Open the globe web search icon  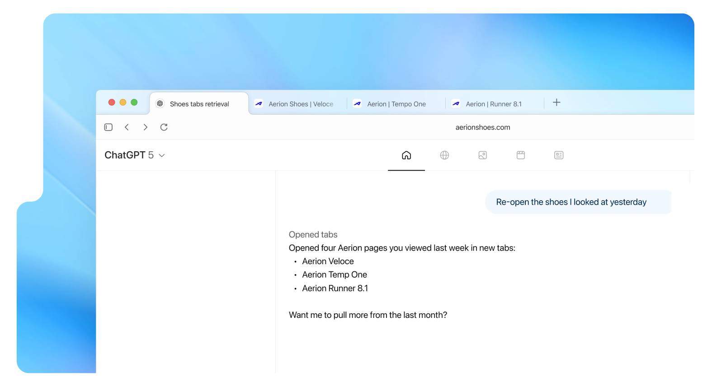pos(444,155)
